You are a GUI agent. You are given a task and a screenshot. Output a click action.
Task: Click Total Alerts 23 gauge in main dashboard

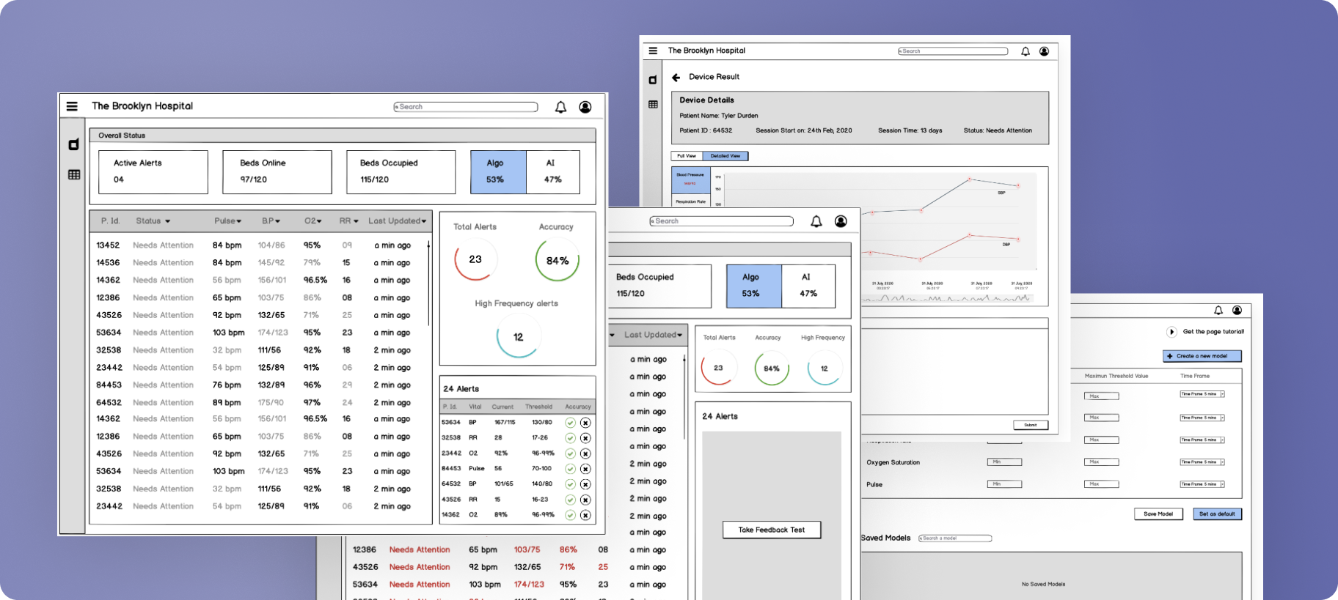click(475, 259)
